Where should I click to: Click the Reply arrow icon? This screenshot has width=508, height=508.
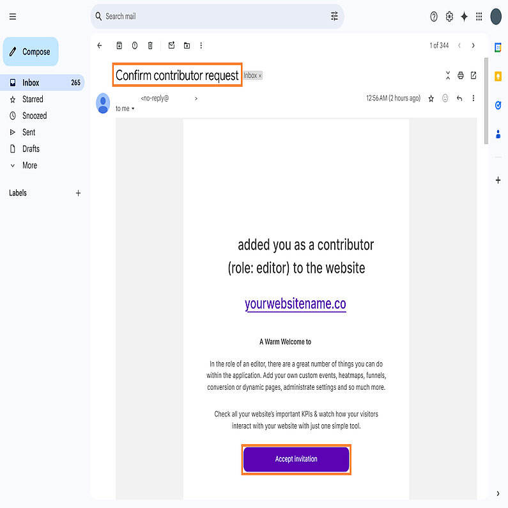(459, 98)
